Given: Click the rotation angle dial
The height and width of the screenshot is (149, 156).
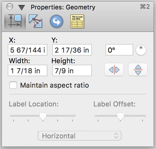Looking at the screenshot, I should click(x=141, y=50).
